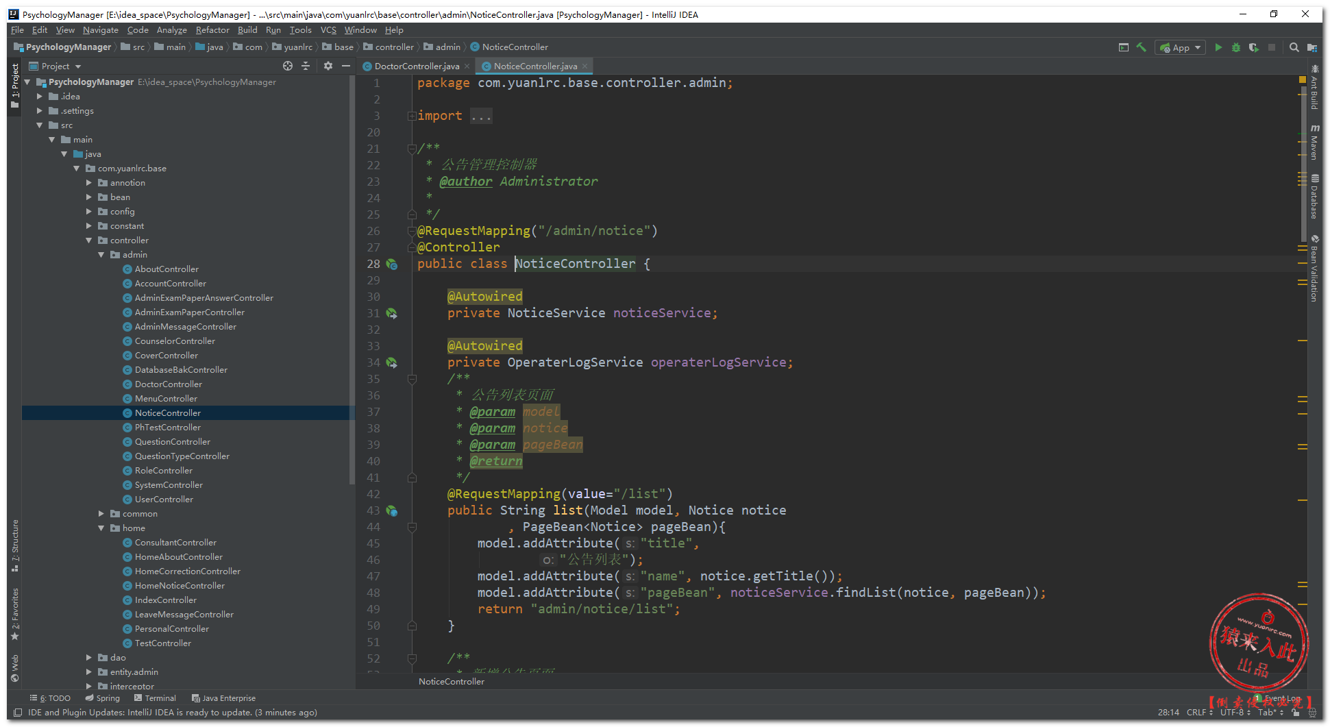Run App with coverage shield icon
Screen dimensions: 1330x727
tap(1253, 47)
